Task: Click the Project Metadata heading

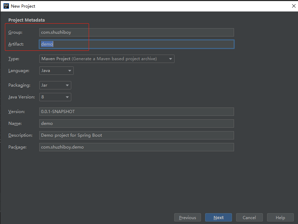Action: point(27,20)
